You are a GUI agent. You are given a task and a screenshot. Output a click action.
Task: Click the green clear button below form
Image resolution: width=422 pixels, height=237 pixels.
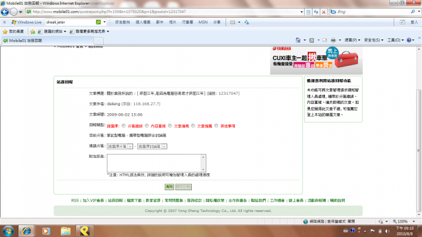pyautogui.click(x=169, y=187)
